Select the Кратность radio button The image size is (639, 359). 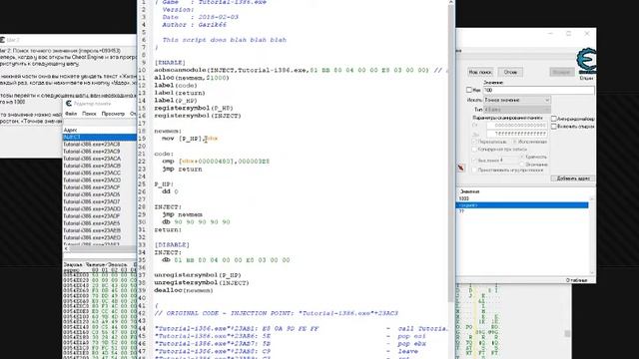pos(522,157)
